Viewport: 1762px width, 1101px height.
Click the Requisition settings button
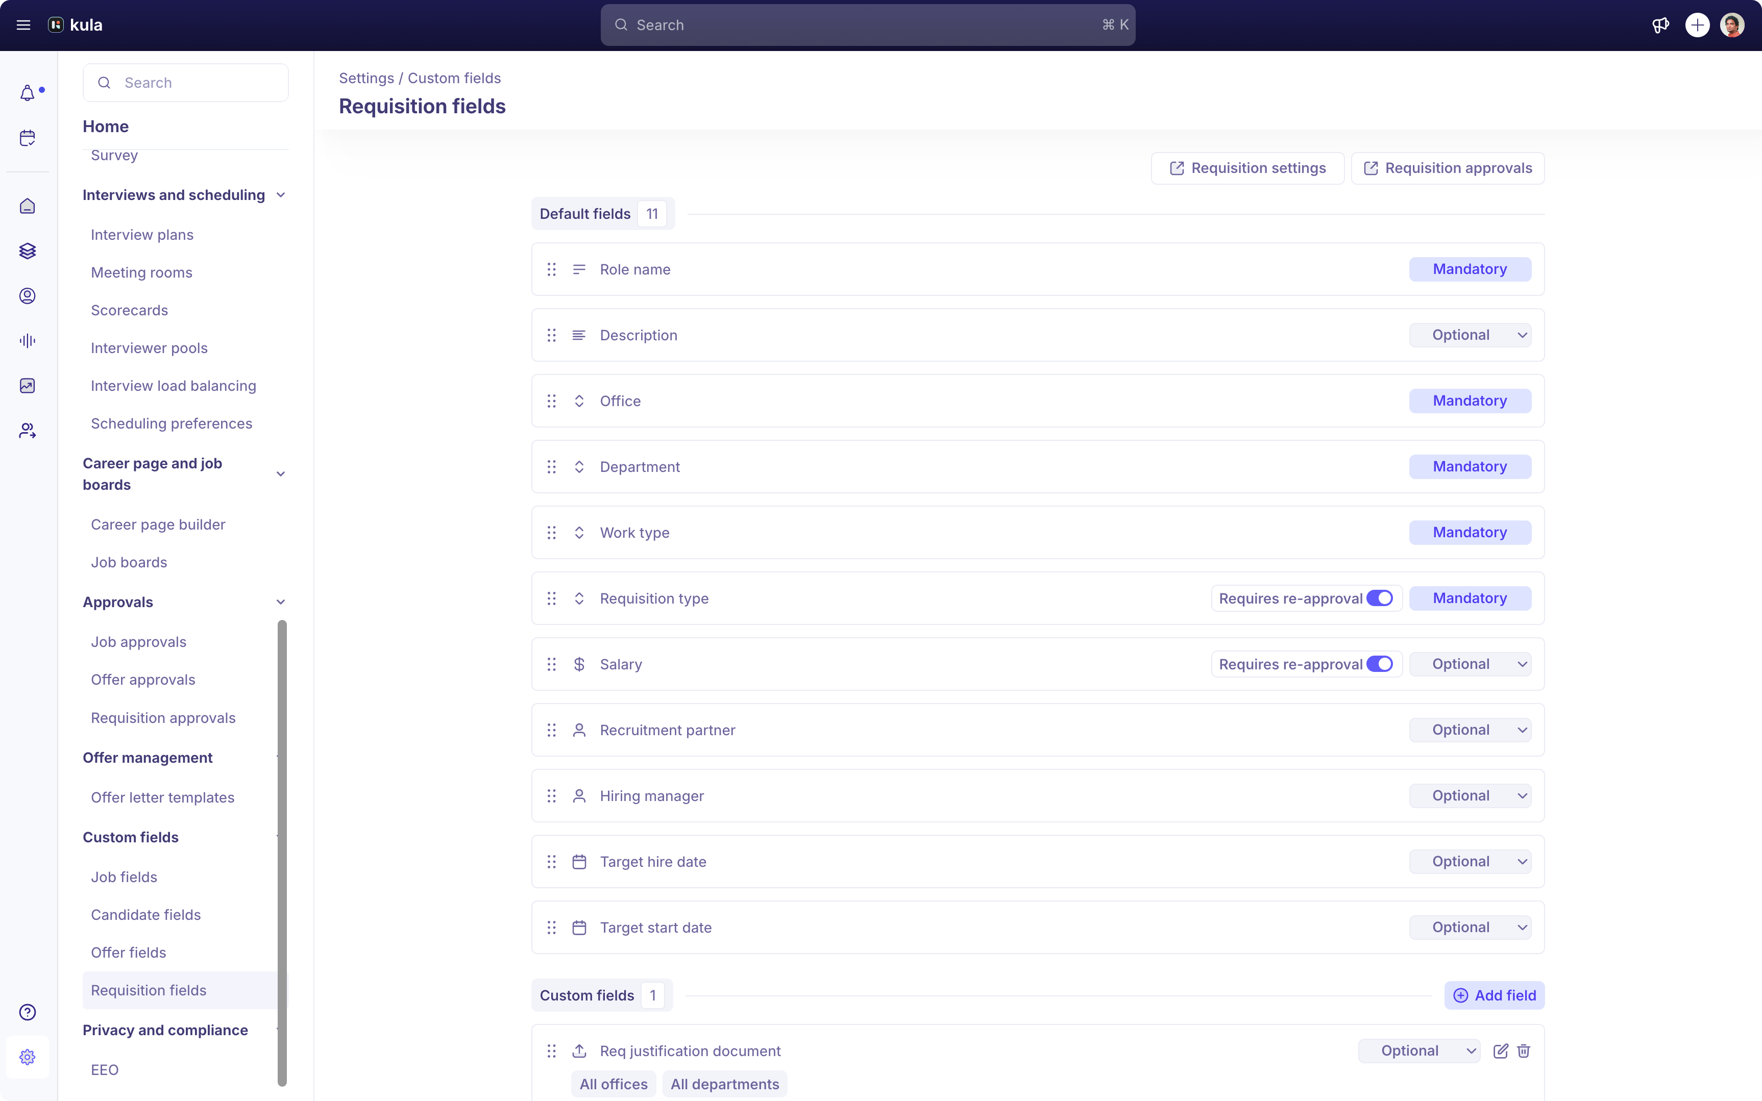click(x=1247, y=167)
